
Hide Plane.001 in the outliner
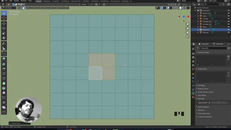click(228, 30)
